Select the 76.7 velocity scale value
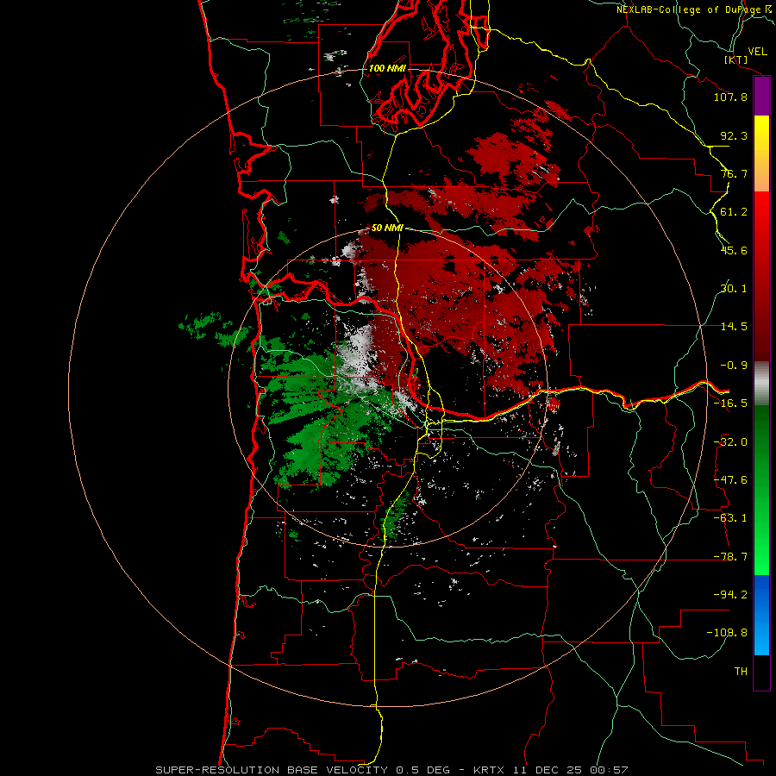This screenshot has height=776, width=776. [734, 173]
